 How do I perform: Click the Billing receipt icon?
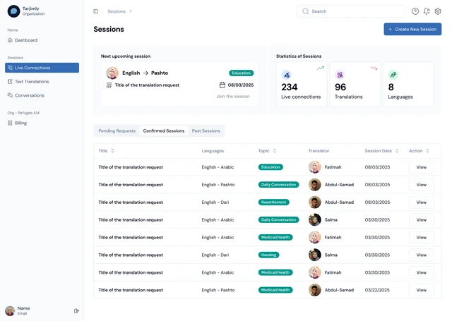10,123
